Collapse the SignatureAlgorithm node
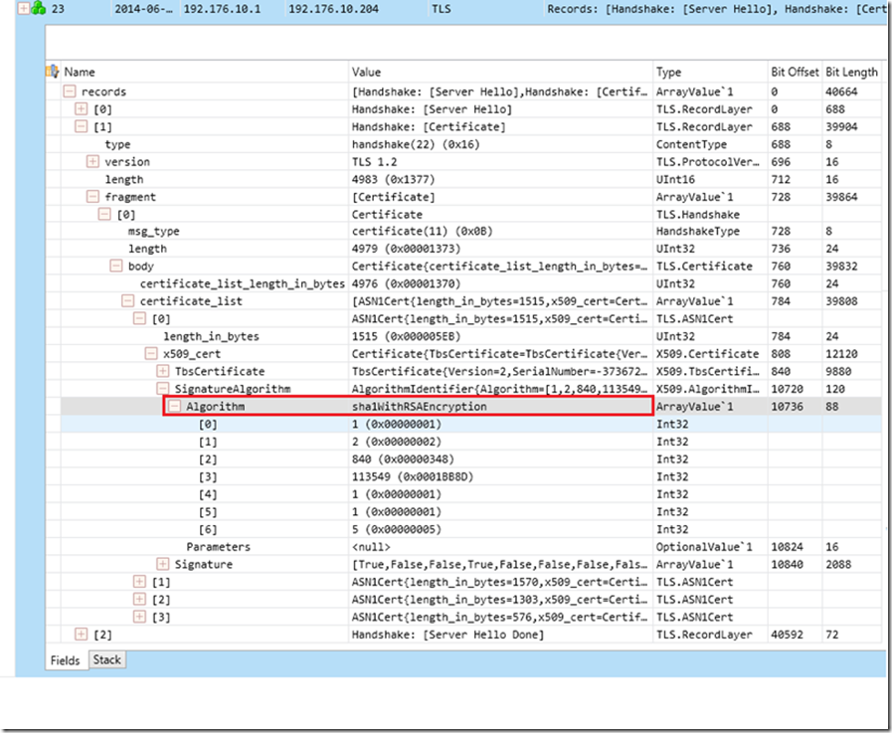The width and height of the screenshot is (892, 733). click(x=163, y=389)
